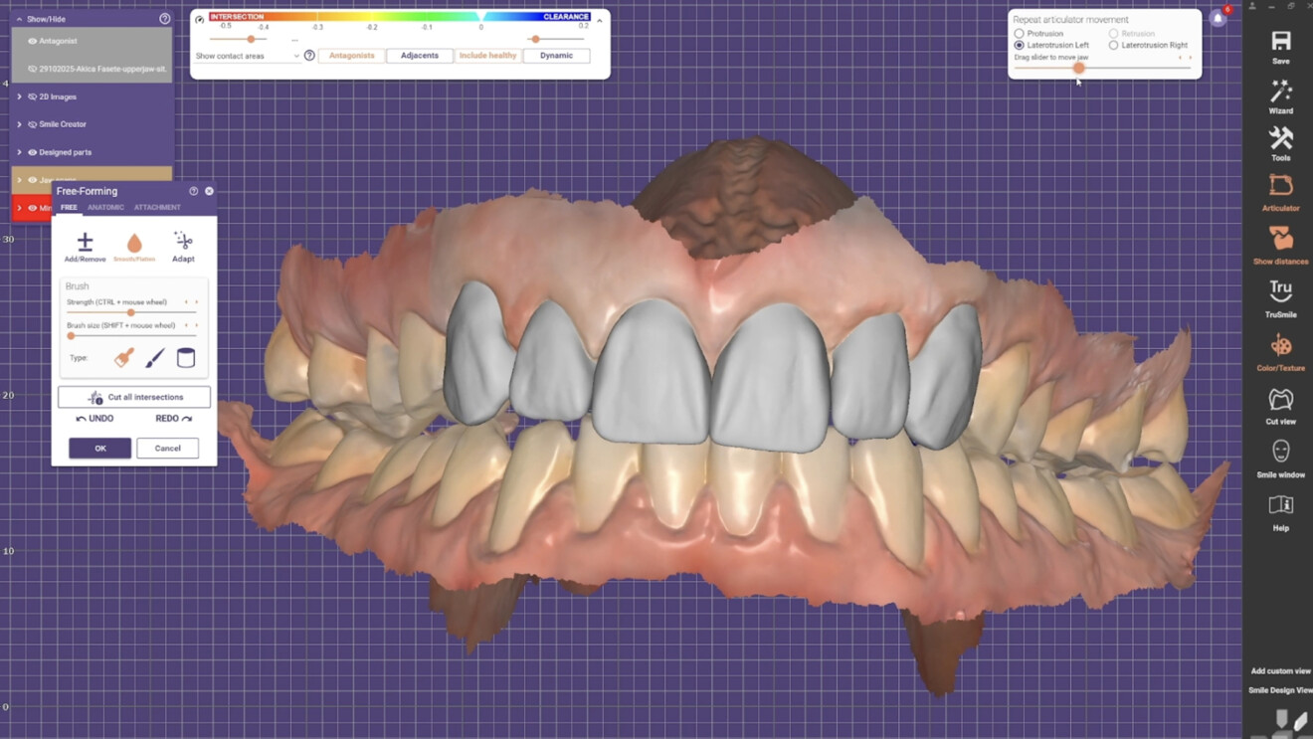Expand the Designed parts group
This screenshot has width=1313, height=739.
click(19, 152)
